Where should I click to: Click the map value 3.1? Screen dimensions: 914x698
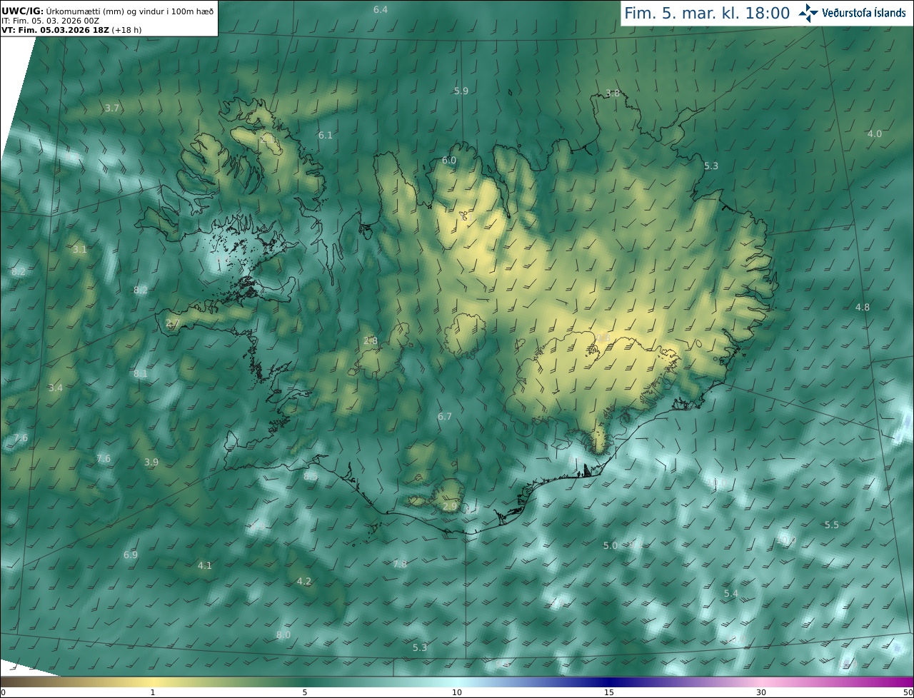point(79,250)
